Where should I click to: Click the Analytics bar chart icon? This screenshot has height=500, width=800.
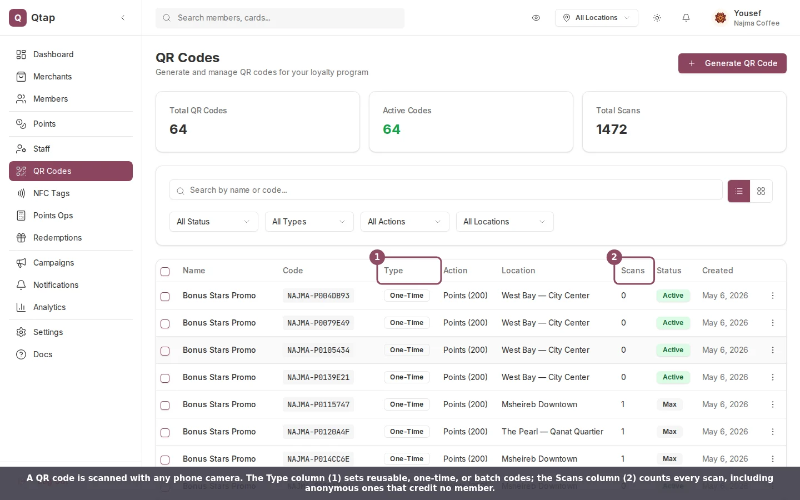21,307
